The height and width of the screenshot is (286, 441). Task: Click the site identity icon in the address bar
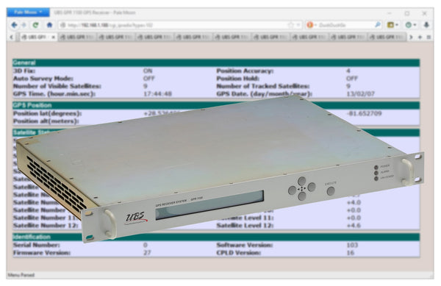tap(63, 25)
